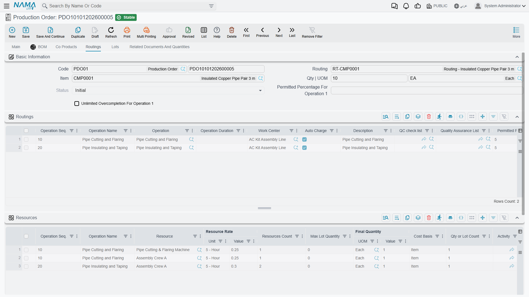Go to Next record
The height and width of the screenshot is (297, 529).
coord(279,32)
